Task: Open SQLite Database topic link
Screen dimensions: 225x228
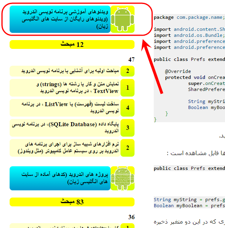Action: pos(65,128)
